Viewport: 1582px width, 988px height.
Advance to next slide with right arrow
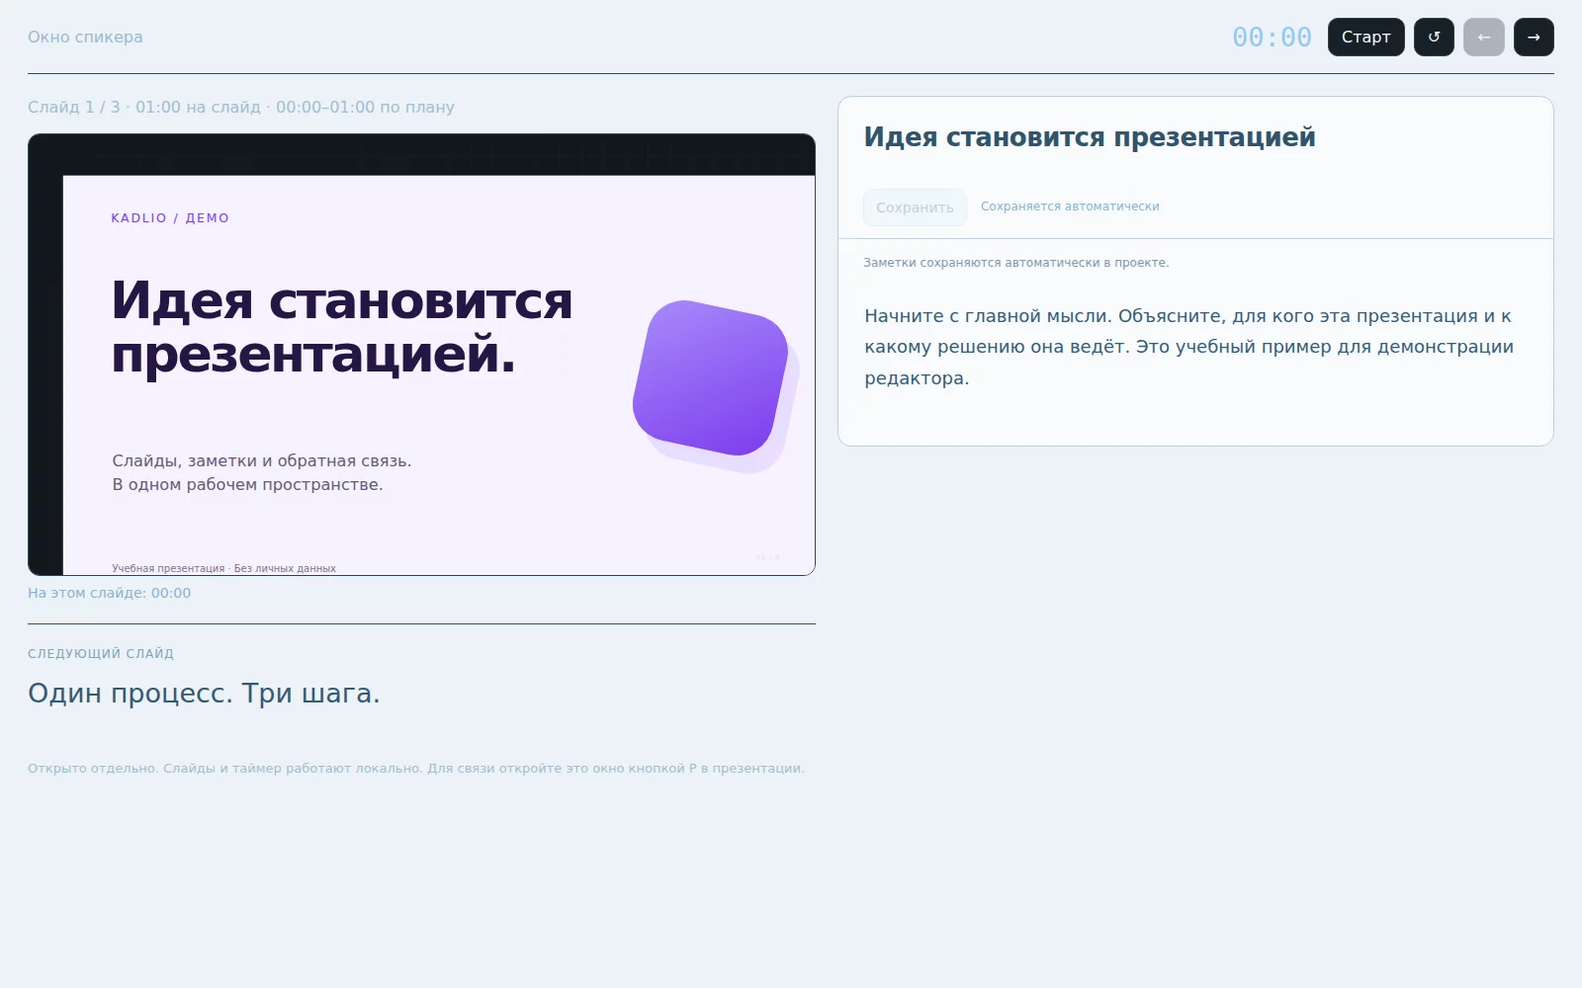click(1534, 38)
